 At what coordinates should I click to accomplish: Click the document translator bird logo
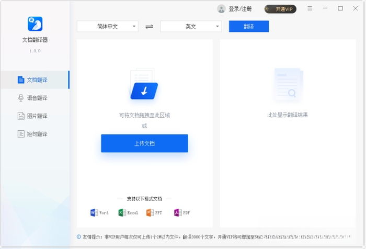click(x=35, y=24)
